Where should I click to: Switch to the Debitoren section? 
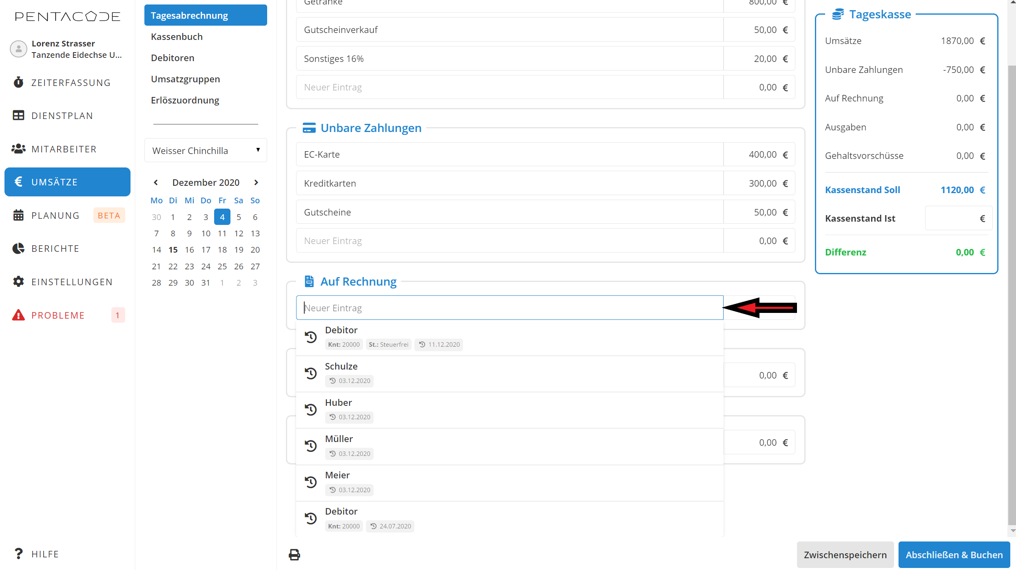(173, 58)
